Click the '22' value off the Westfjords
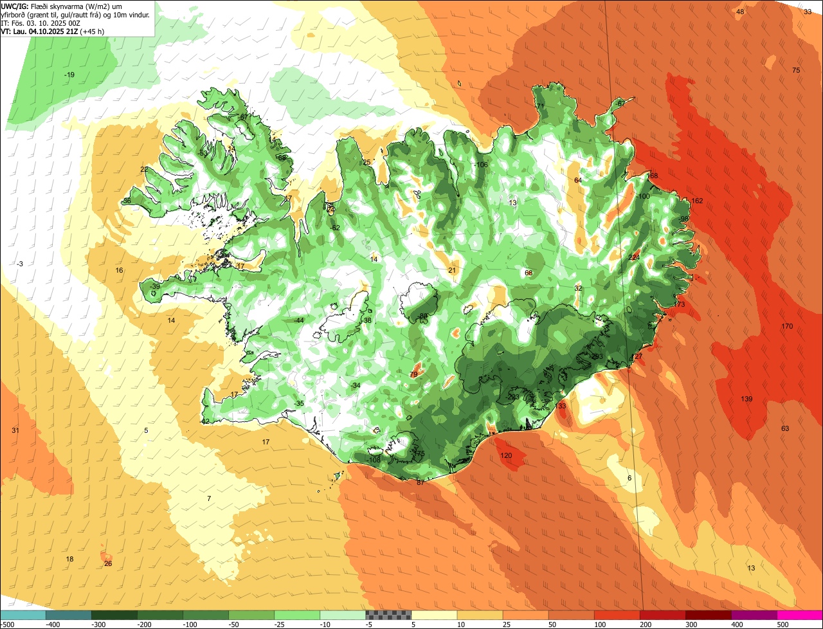The width and height of the screenshot is (823, 629). [144, 169]
